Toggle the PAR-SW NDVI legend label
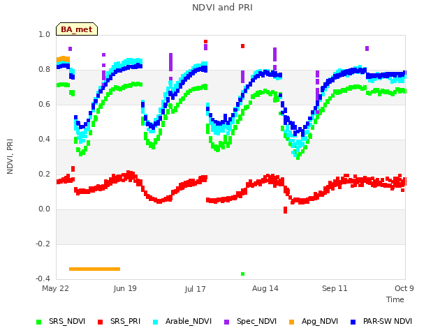Viewport: 447px width, 335px height. [x=388, y=321]
